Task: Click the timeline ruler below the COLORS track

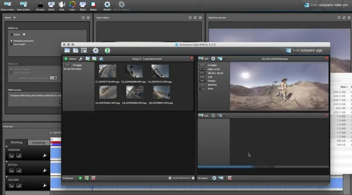Action: (x=196, y=189)
